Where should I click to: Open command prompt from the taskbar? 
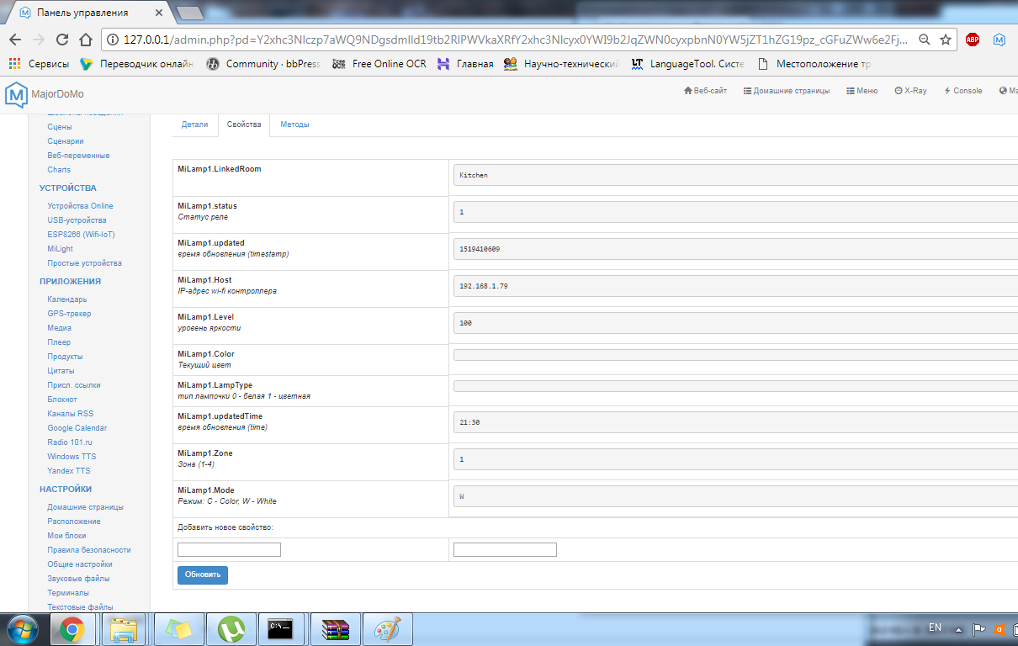point(280,629)
